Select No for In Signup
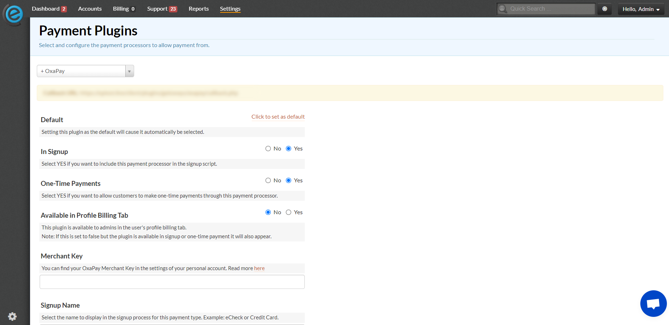This screenshot has width=669, height=325. (x=268, y=149)
